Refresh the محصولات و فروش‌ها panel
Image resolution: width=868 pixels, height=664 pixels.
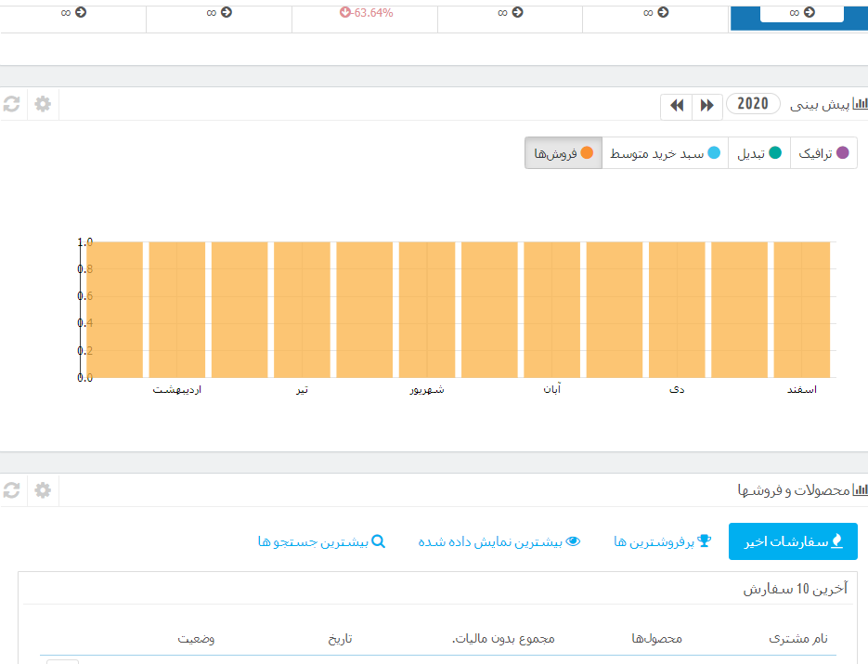pos(12,490)
